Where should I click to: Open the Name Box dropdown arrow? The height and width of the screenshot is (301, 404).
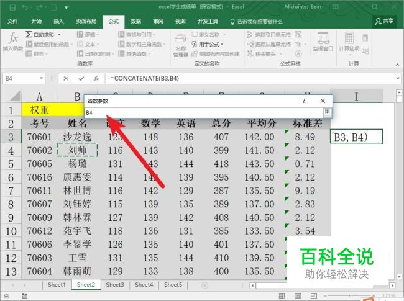coord(41,78)
